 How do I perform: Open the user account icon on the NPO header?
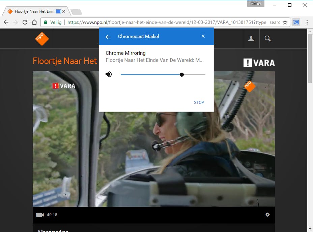click(x=251, y=38)
